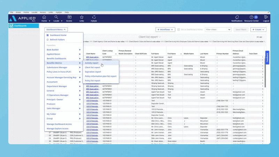This screenshot has height=157, width=279.
Task: Expand the Book Builder submenu
Action: pos(64,50)
